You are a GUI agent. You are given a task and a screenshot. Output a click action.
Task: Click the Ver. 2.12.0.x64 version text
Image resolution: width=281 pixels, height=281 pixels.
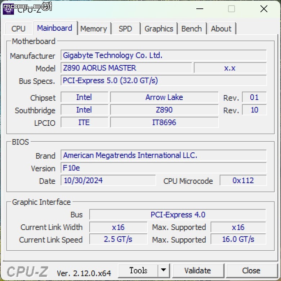tap(84, 273)
